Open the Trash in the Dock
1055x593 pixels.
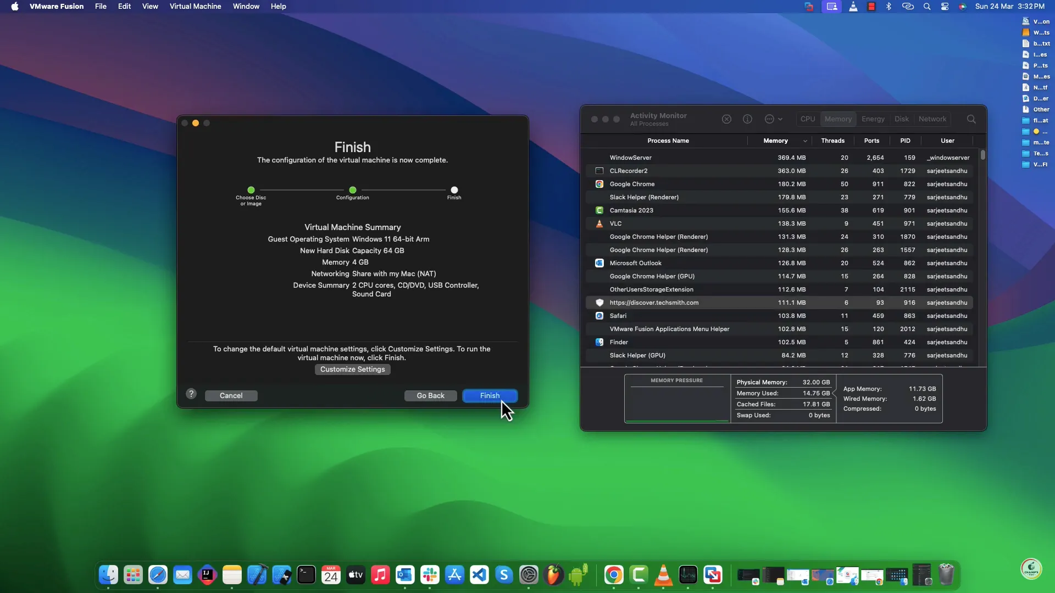click(x=946, y=575)
